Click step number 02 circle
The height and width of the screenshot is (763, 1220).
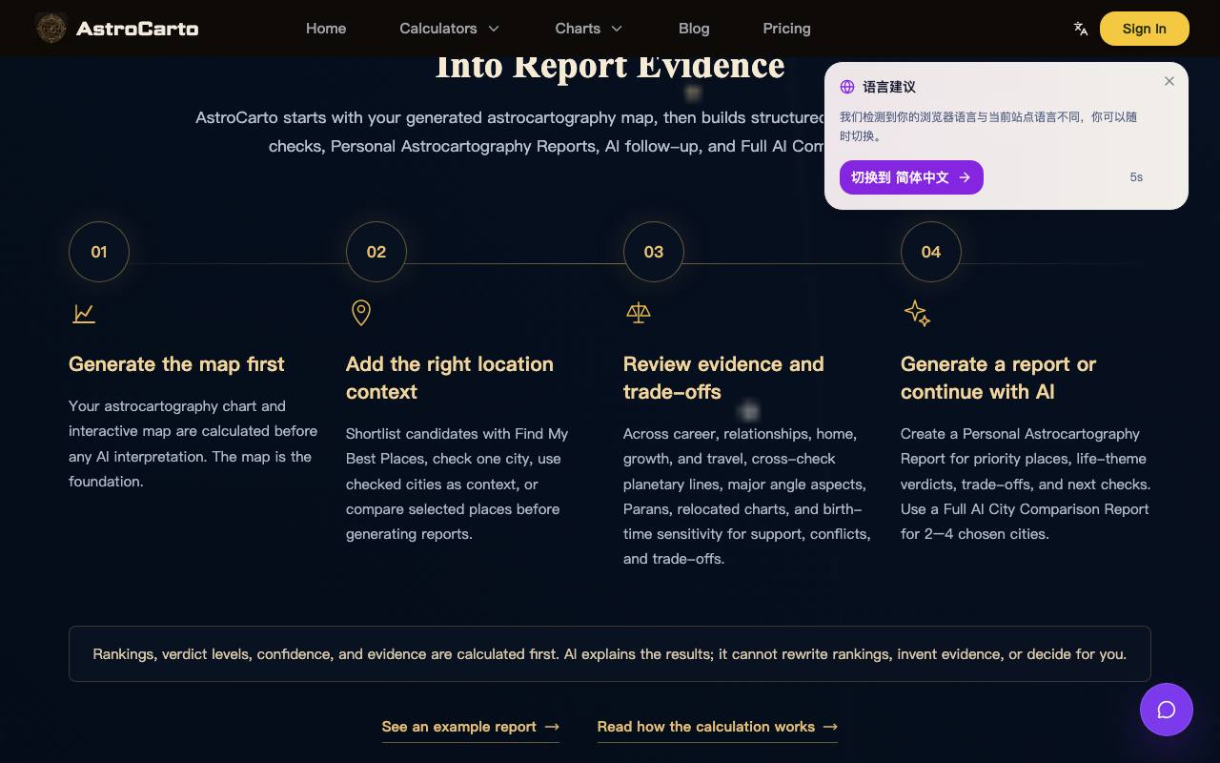tap(376, 252)
